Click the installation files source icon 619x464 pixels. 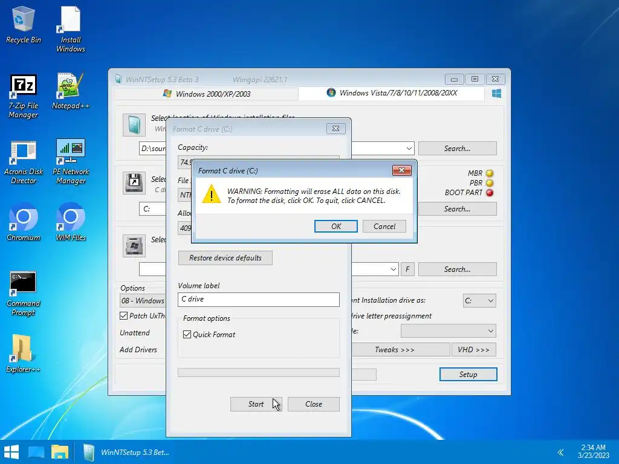(x=134, y=125)
